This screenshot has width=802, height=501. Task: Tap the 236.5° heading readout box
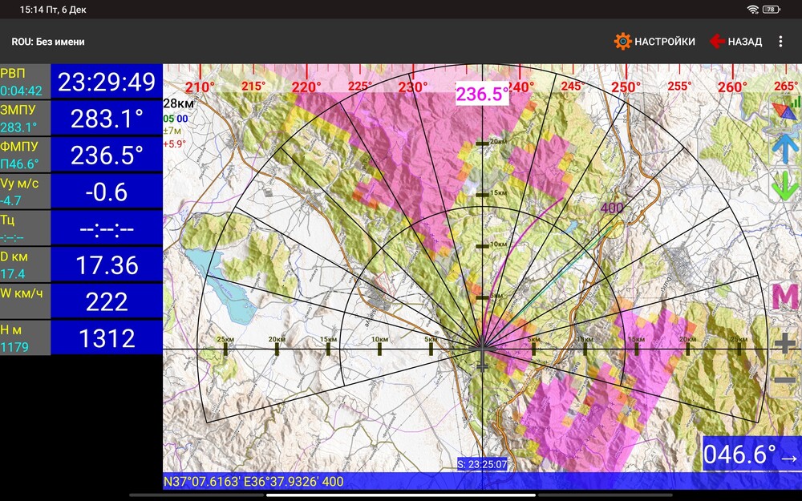coord(484,92)
